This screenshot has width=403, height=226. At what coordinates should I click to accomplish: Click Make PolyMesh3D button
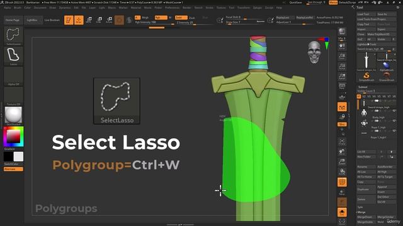pos(382,35)
